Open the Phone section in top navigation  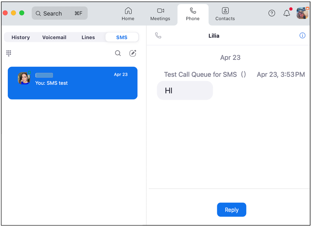click(193, 14)
